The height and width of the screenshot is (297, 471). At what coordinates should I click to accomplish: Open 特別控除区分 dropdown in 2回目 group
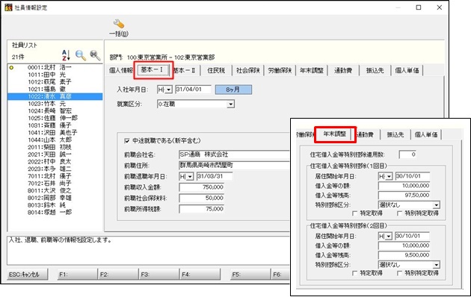point(436,265)
